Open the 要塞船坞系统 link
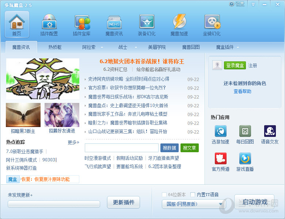Image resolution: width=285 pixels, height=219 pixels. coord(130,166)
